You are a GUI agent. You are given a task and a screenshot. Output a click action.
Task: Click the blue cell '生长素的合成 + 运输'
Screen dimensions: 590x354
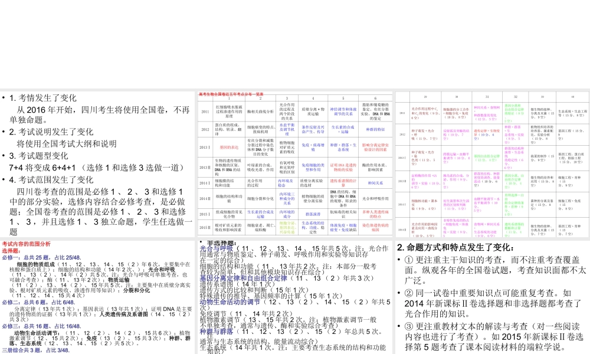coord(343,129)
